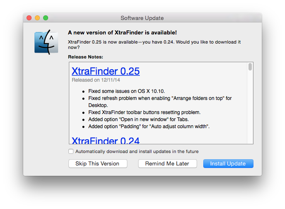Click the XtraFinder app icon
Viewport: 285px width, 209px height.
46,42
